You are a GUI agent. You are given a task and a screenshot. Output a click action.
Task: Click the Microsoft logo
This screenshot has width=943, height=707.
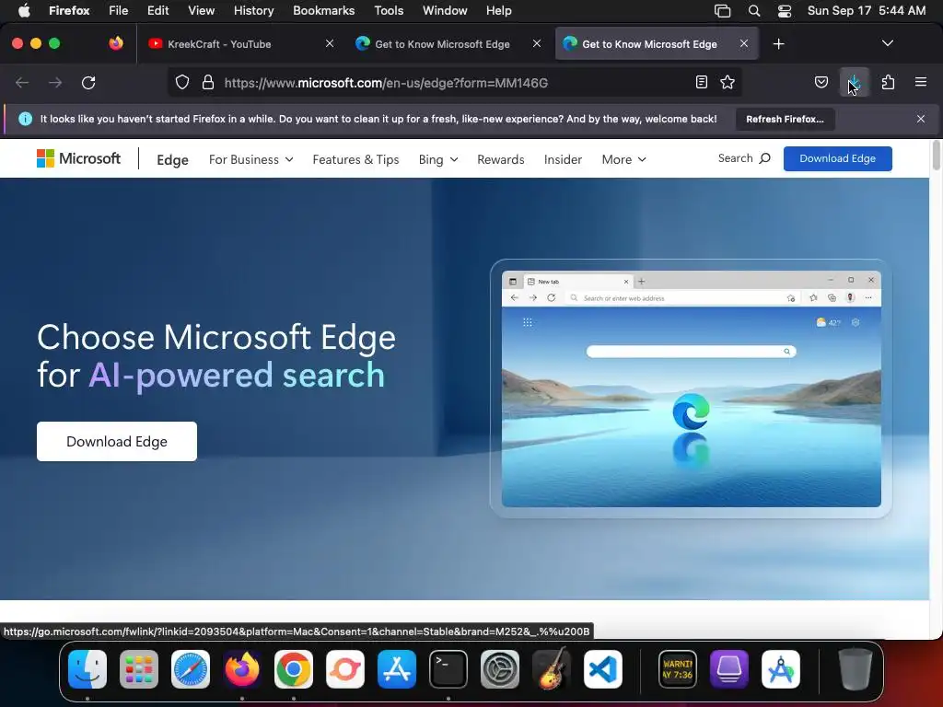79,158
